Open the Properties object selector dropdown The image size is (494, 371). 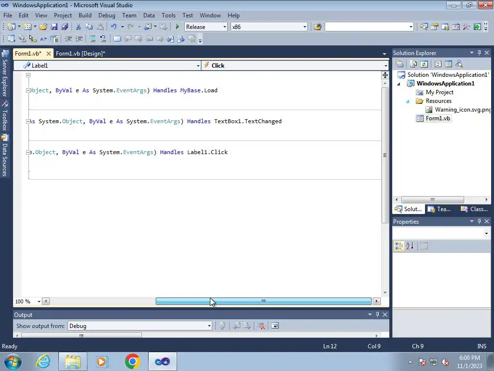(486, 233)
